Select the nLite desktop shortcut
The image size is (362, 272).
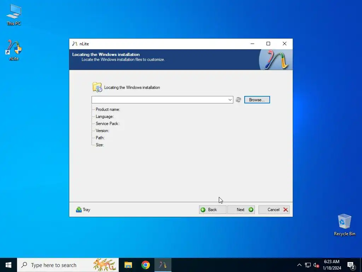coord(14,50)
